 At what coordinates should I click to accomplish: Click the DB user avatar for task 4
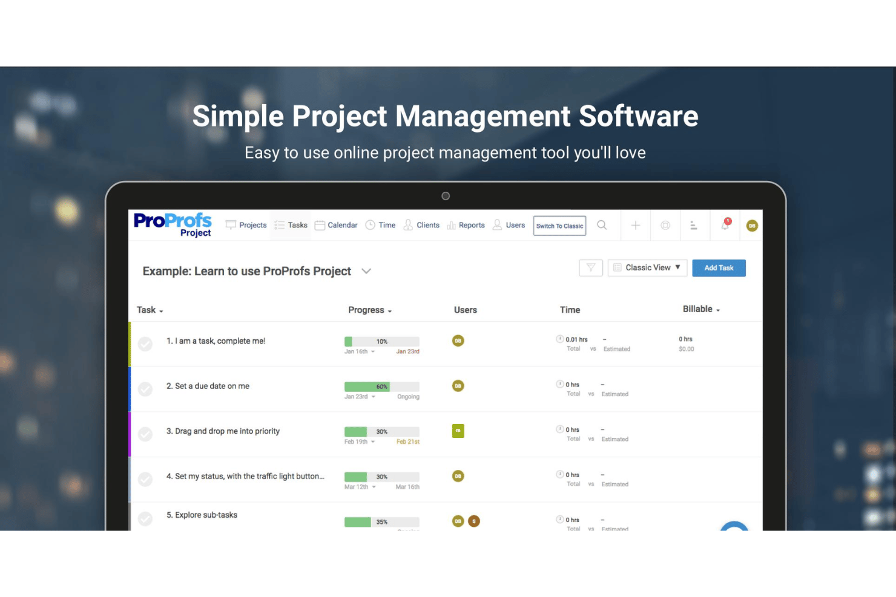(x=458, y=476)
